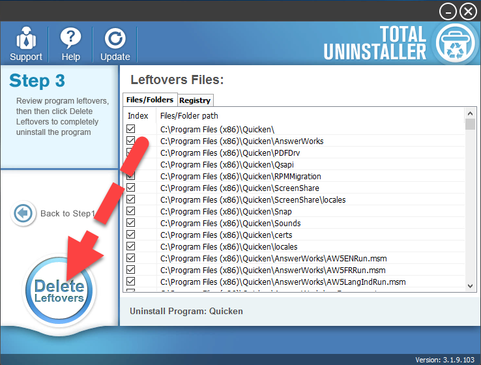Click the Files/Folder path column header
481x365 pixels.
coord(189,115)
